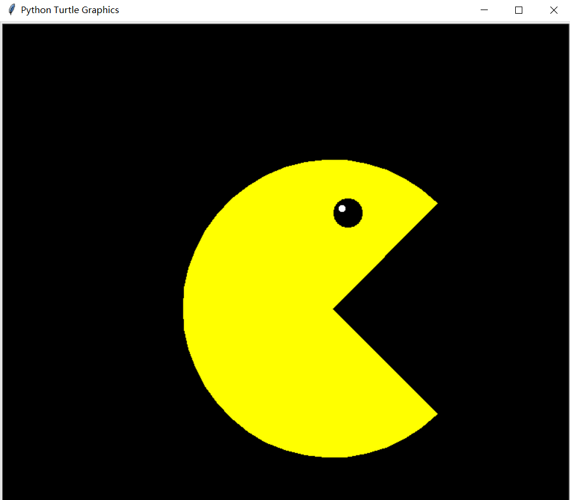570x500 pixels.
Task: Click the 'Python Turtle Graphics' title text
Action: coord(70,10)
